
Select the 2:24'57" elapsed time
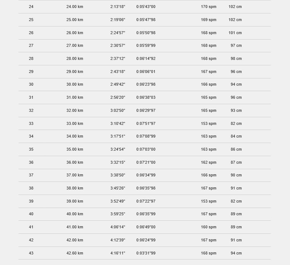pos(117,33)
